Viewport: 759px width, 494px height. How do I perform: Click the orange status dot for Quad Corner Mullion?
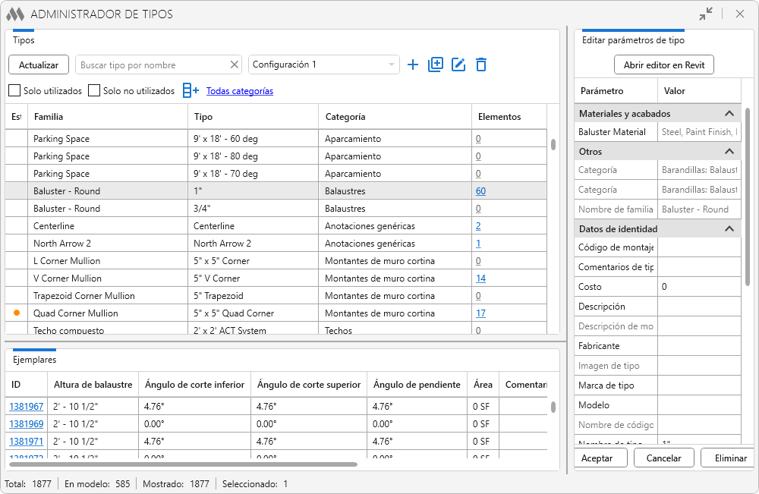(x=16, y=313)
